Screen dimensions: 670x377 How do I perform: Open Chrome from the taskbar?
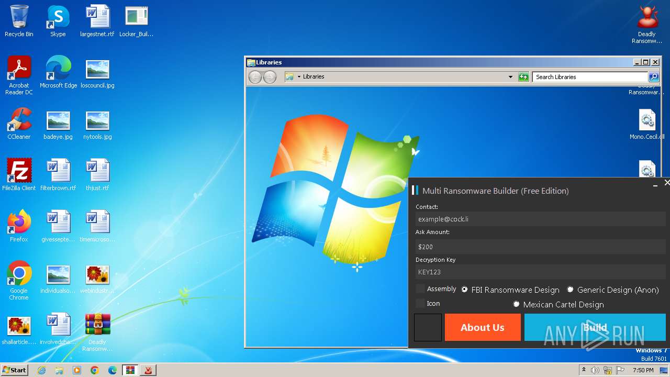click(95, 370)
